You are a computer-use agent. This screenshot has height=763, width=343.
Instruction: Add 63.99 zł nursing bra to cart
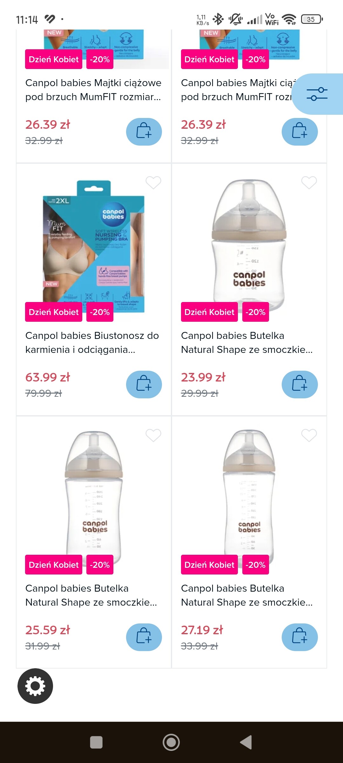click(144, 384)
